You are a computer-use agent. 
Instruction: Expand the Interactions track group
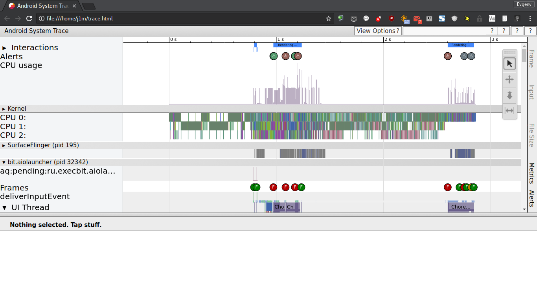[4, 48]
